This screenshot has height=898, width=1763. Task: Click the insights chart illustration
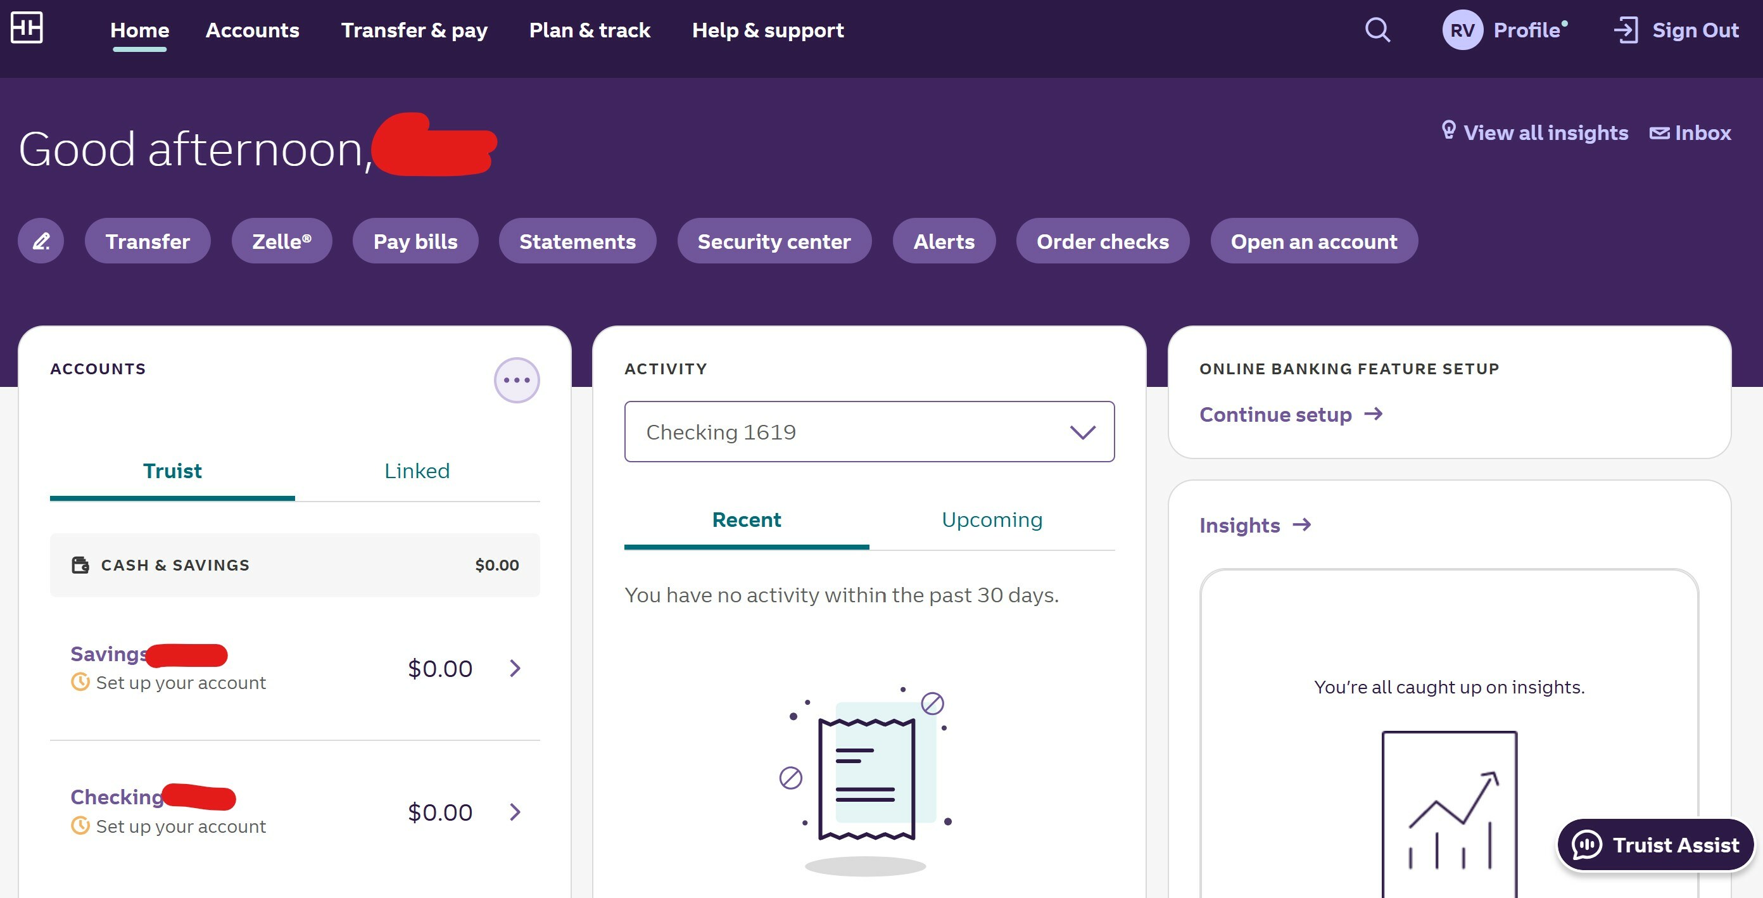tap(1450, 814)
